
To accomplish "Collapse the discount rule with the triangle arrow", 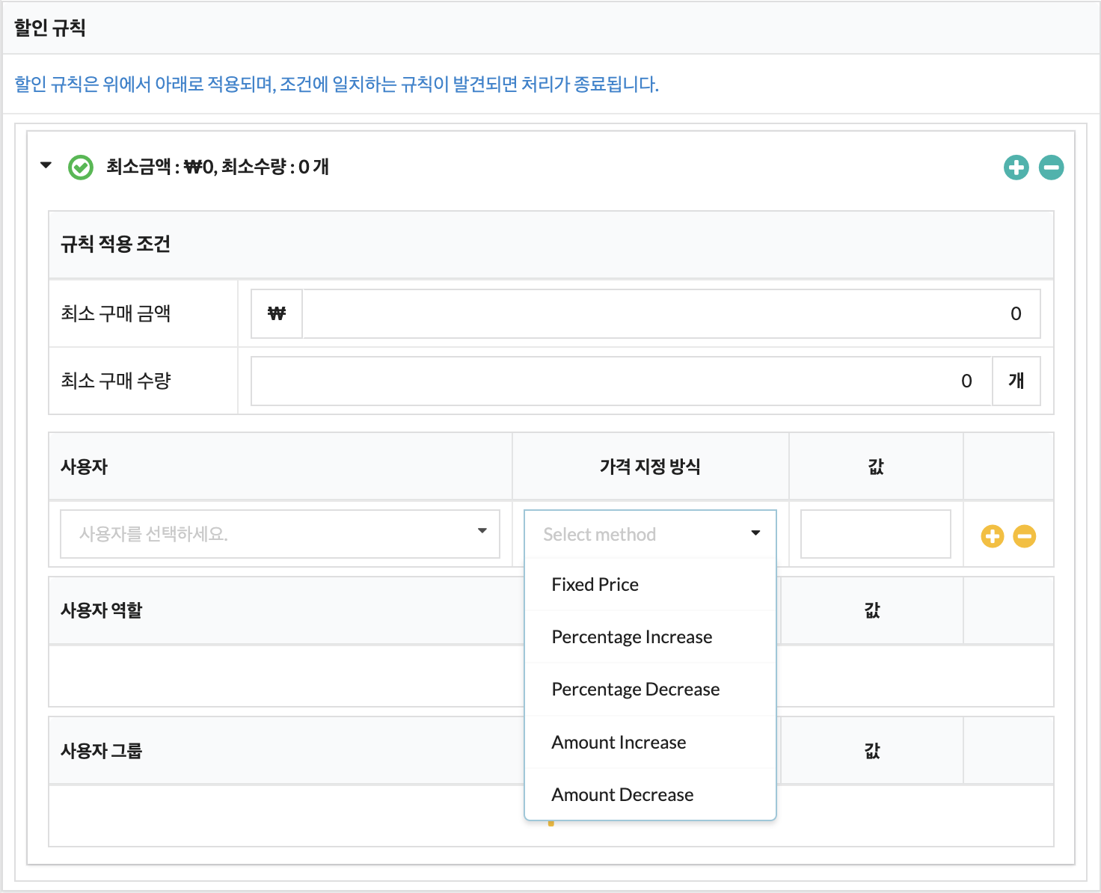I will 46,165.
